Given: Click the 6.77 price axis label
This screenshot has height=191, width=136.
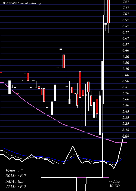Looking at the screenshot, I should pyautogui.click(x=126, y=32).
